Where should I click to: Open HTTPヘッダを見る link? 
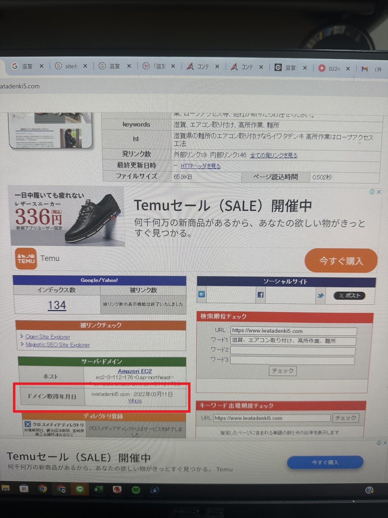(x=200, y=166)
